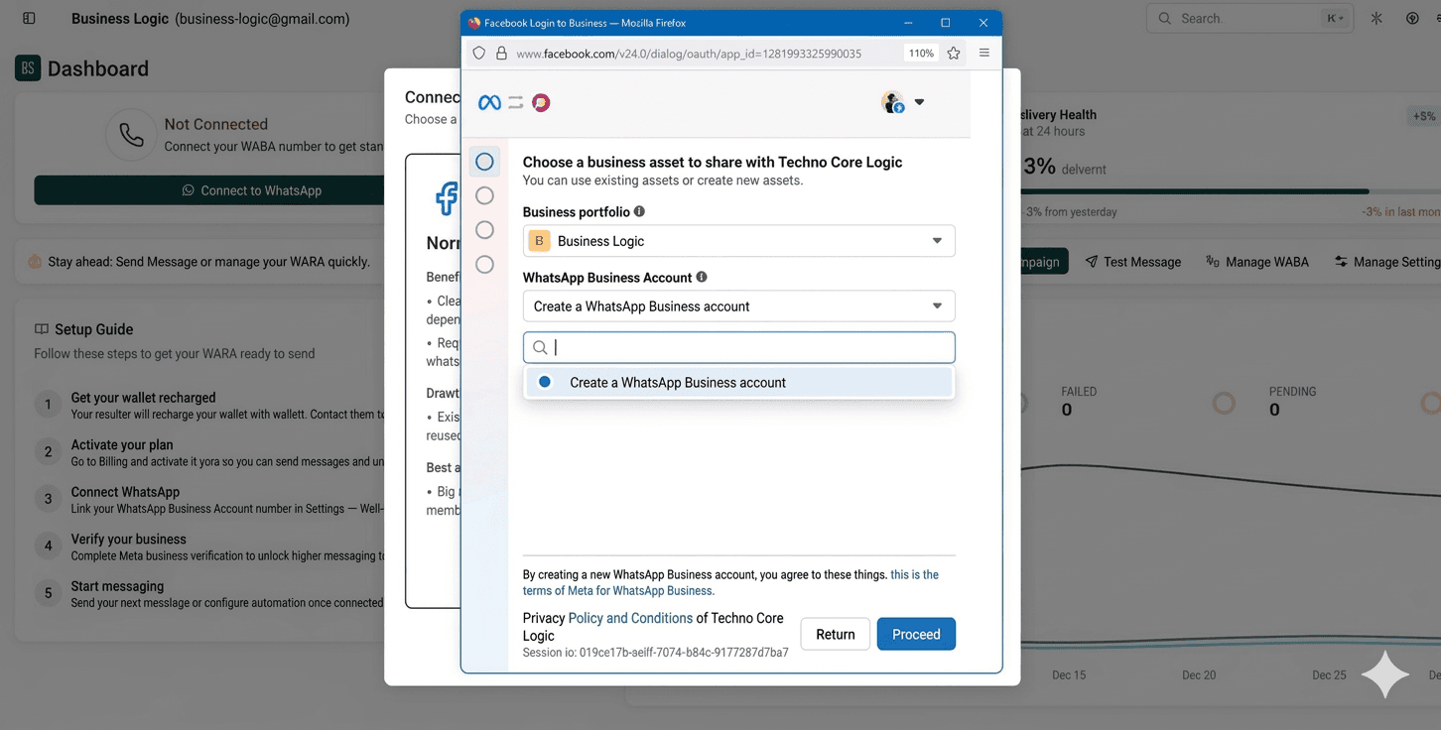Open Manage Setting in the dashboard toolbar

coord(1387,262)
